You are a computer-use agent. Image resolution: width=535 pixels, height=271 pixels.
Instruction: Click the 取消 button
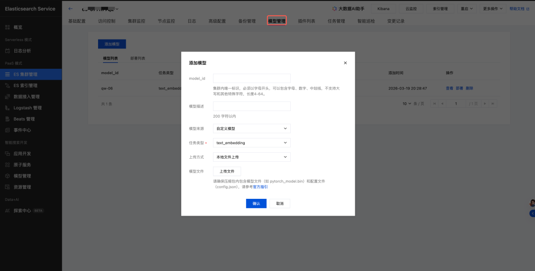point(280,204)
